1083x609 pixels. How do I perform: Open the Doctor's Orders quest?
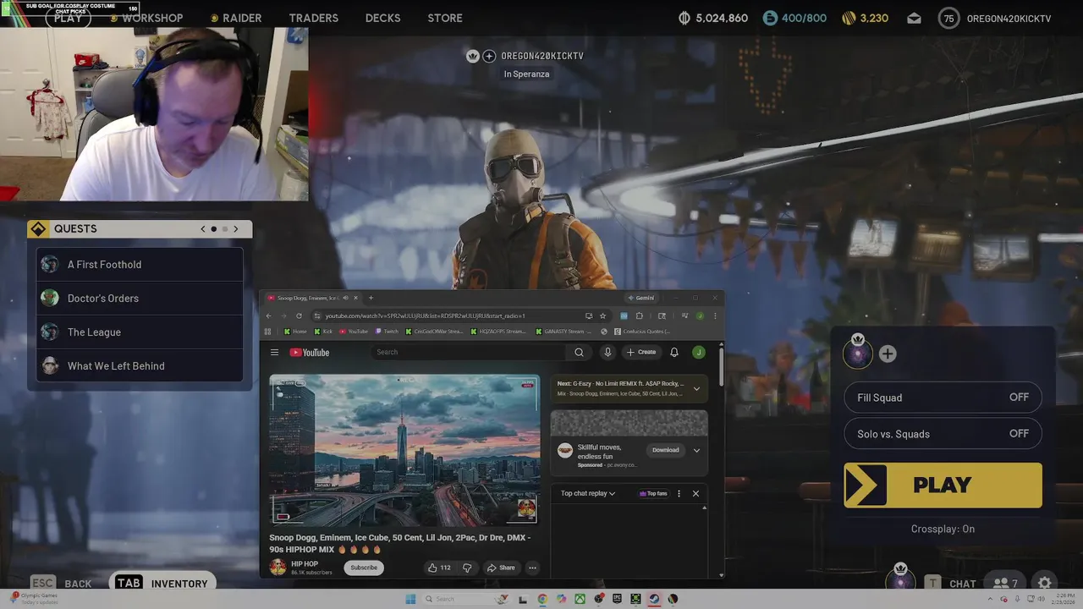pyautogui.click(x=140, y=299)
